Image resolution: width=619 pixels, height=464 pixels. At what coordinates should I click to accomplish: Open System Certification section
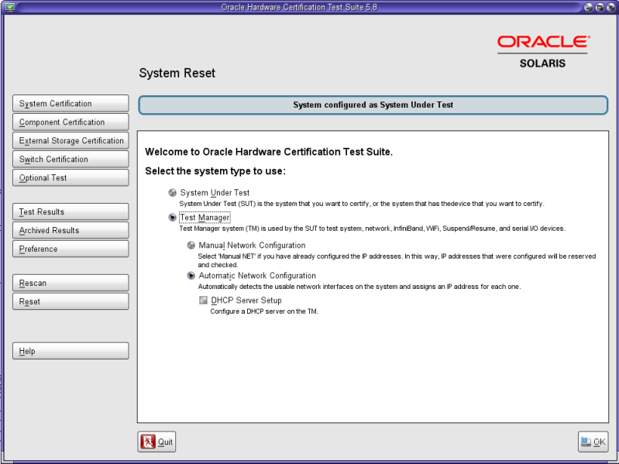tap(70, 103)
